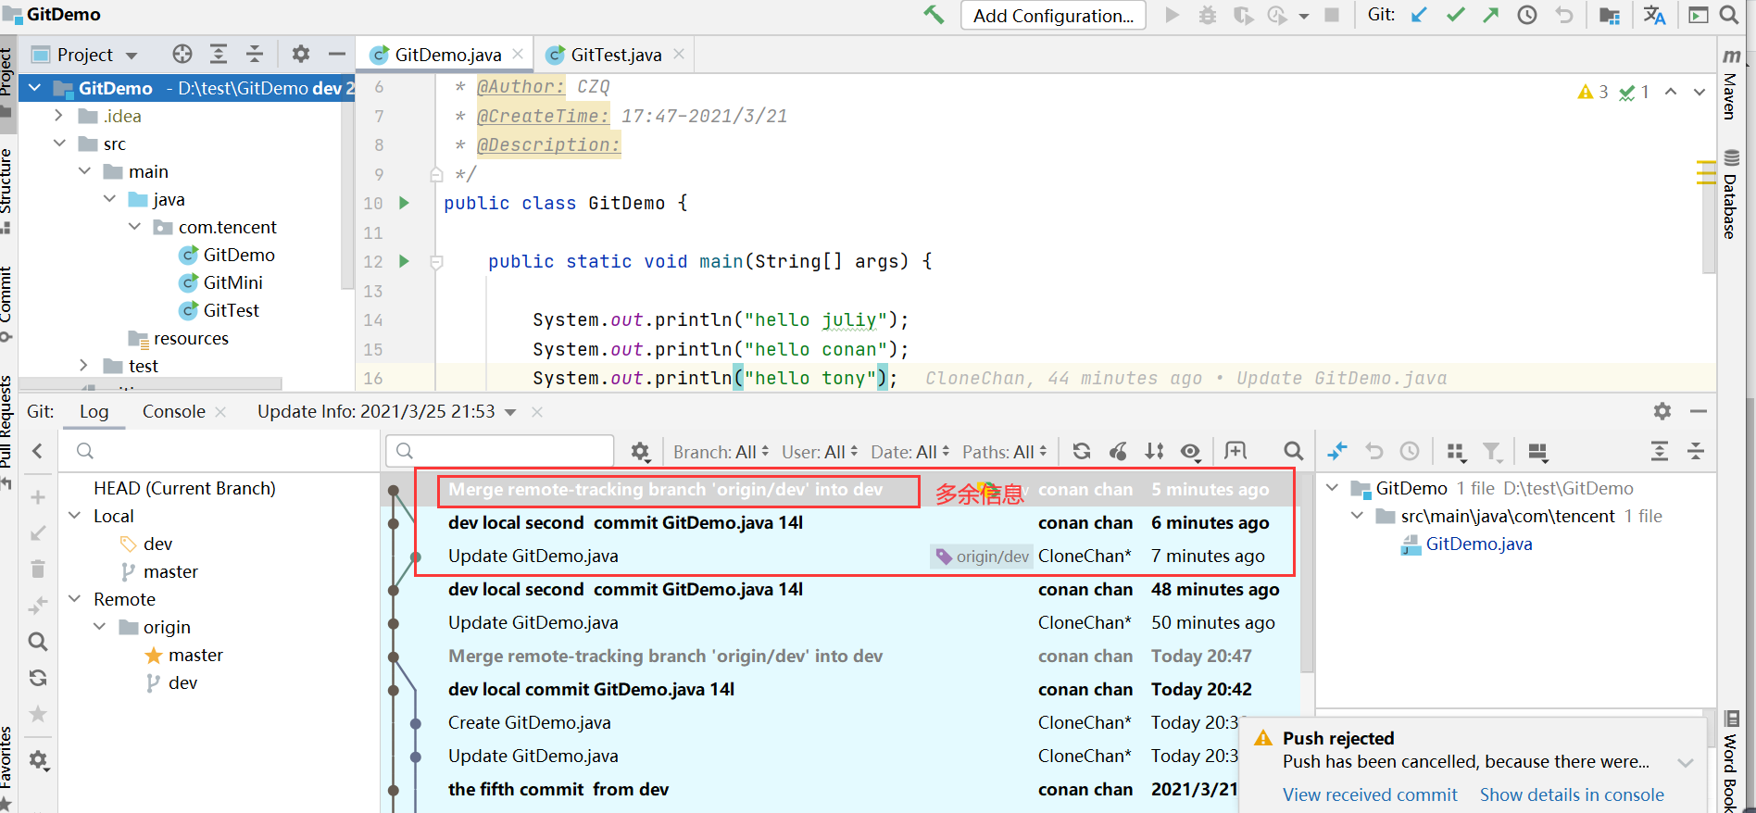Hide the Project tool window
The height and width of the screenshot is (813, 1756).
coord(337,54)
